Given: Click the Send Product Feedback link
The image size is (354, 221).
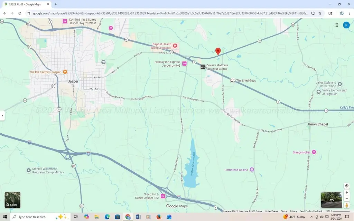Looking at the screenshot, I should tap(311, 211).
